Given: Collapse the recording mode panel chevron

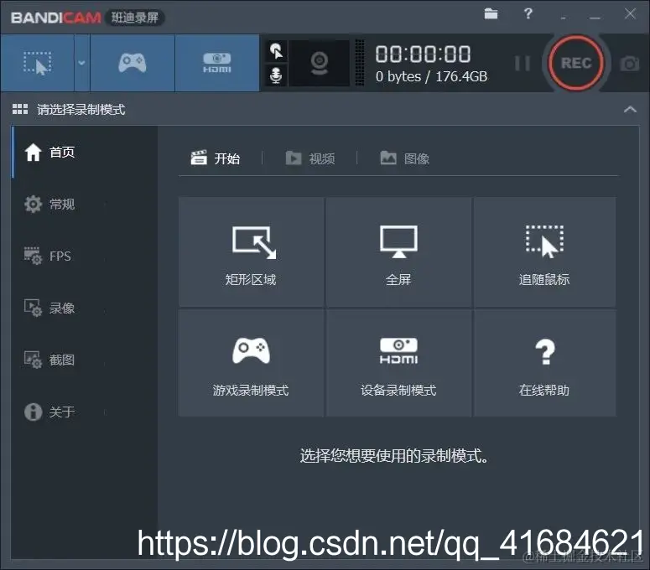Looking at the screenshot, I should coord(630,109).
